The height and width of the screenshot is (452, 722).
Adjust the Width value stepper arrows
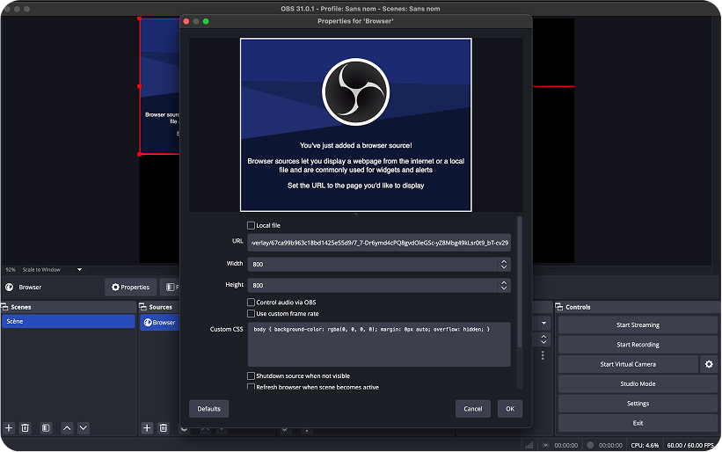pos(504,264)
